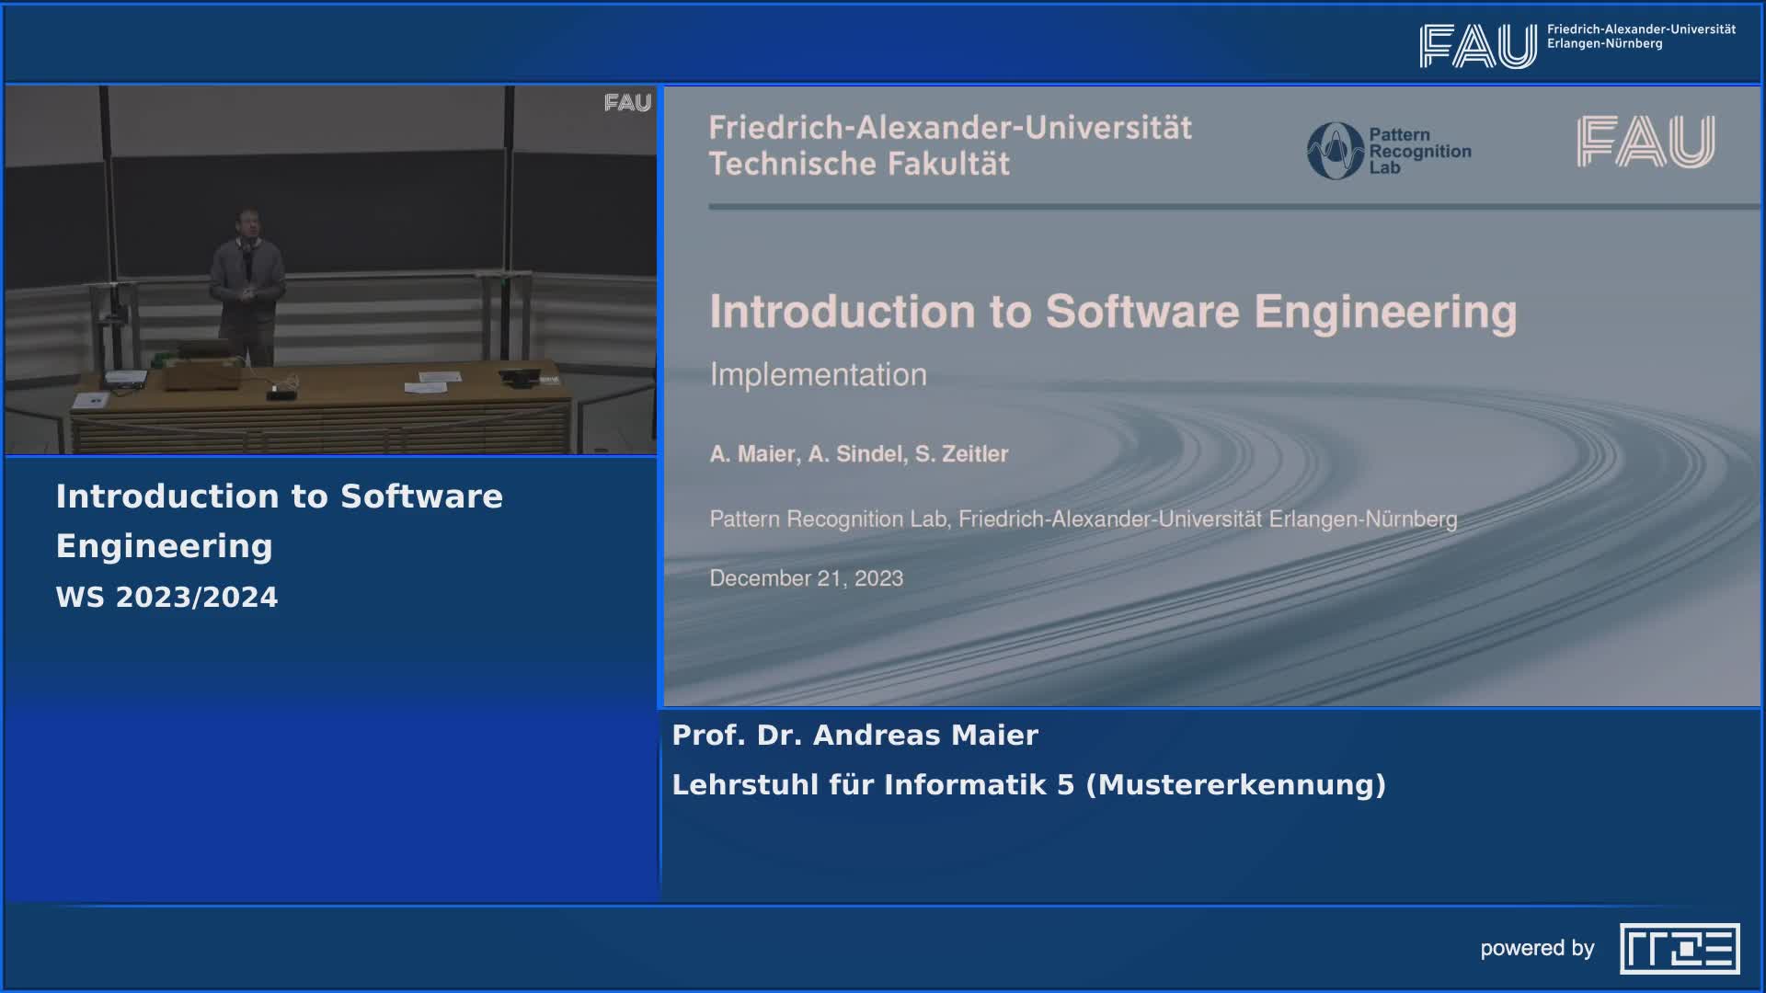Click 'Lehrstuhl für Informatik 5 (Mustererkennung)' text
The width and height of the screenshot is (1766, 993).
(1028, 785)
